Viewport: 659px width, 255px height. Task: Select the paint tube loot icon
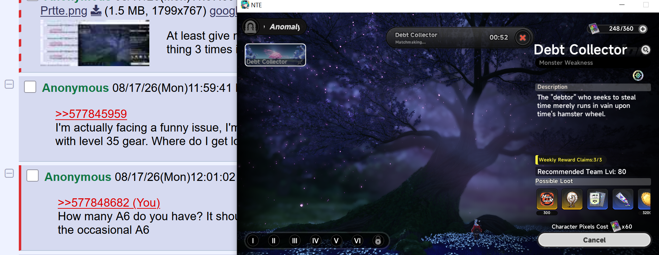pos(623,199)
